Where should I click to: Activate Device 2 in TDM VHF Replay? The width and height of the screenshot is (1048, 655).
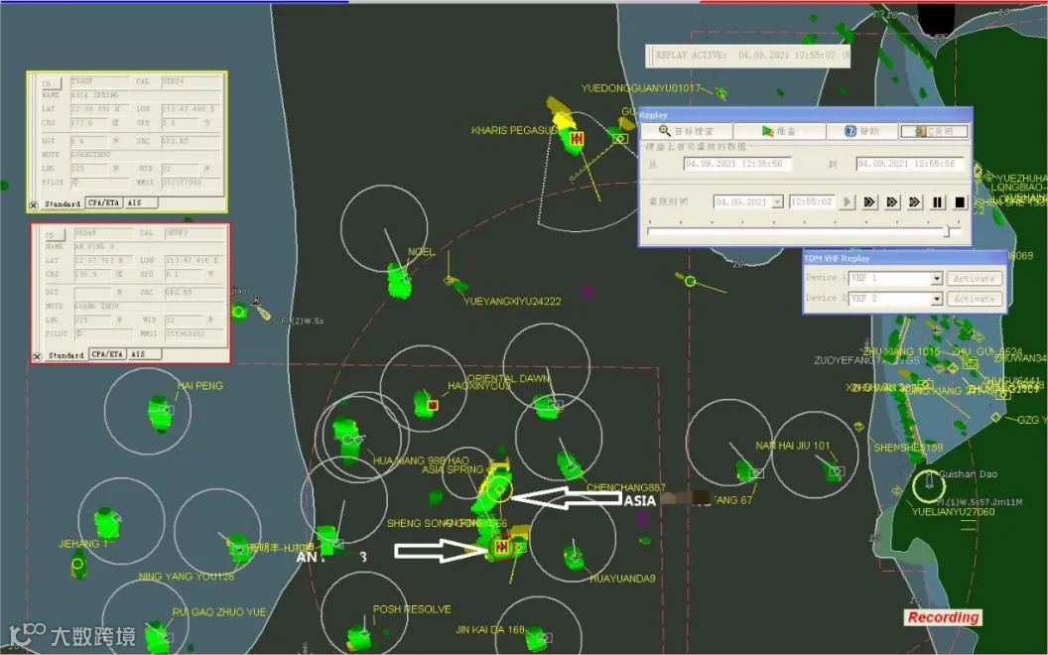pyautogui.click(x=974, y=298)
